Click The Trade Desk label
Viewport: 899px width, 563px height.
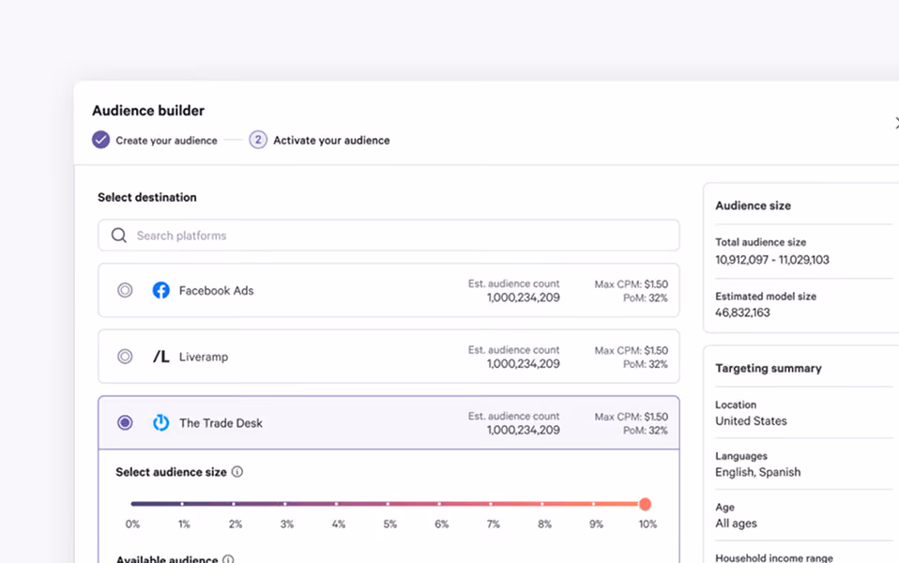point(221,423)
